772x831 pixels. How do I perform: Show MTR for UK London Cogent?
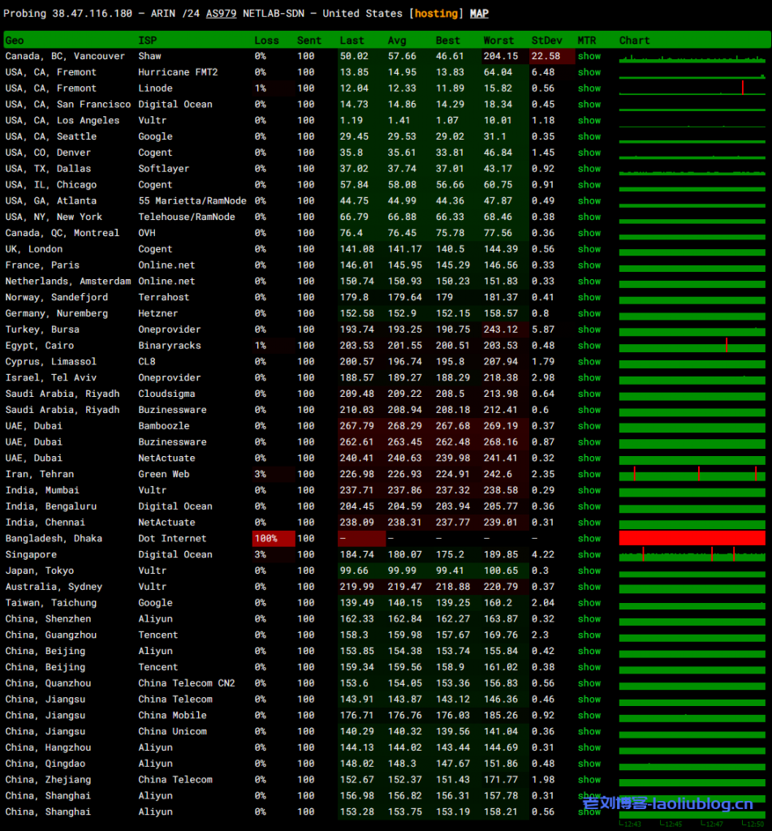pyautogui.click(x=589, y=249)
